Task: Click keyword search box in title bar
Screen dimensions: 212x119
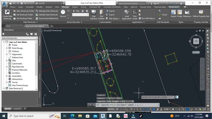Action: tap(132, 3)
